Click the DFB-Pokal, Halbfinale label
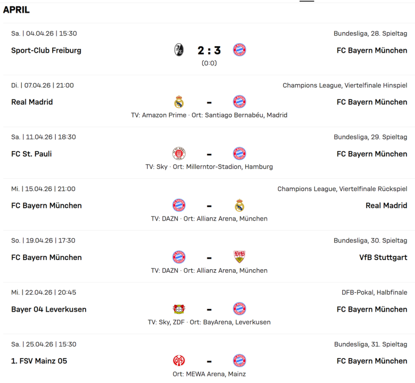 pos(374,292)
